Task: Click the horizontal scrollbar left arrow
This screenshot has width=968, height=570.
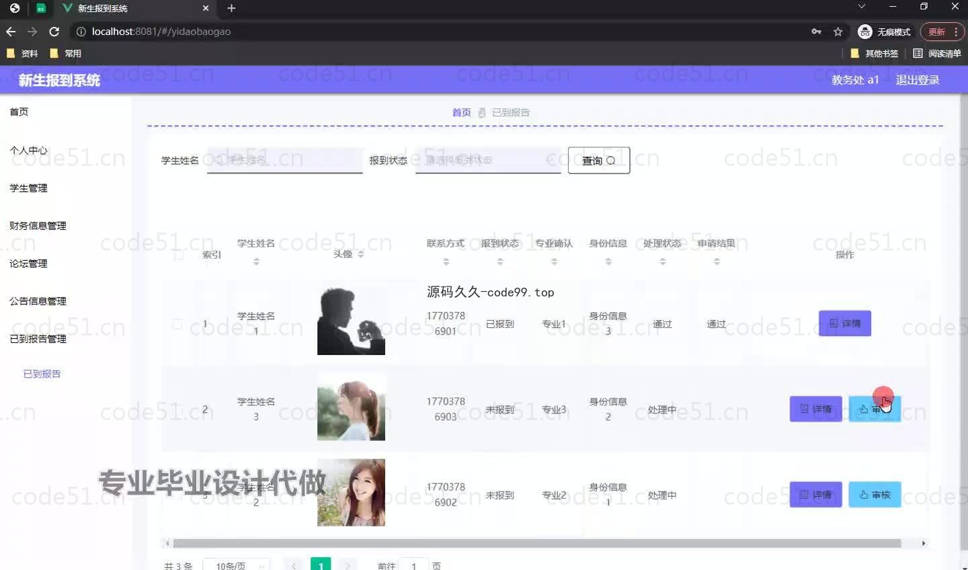Action: tap(166, 543)
